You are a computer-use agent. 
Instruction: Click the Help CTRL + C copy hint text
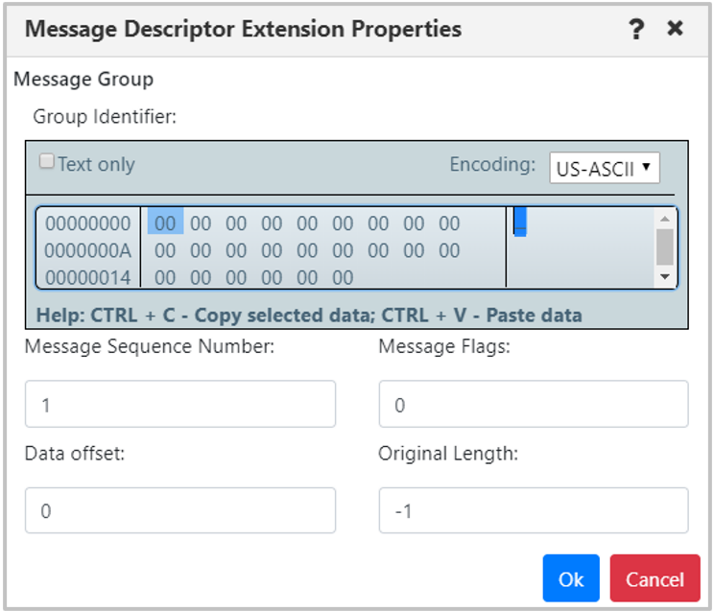pos(309,315)
